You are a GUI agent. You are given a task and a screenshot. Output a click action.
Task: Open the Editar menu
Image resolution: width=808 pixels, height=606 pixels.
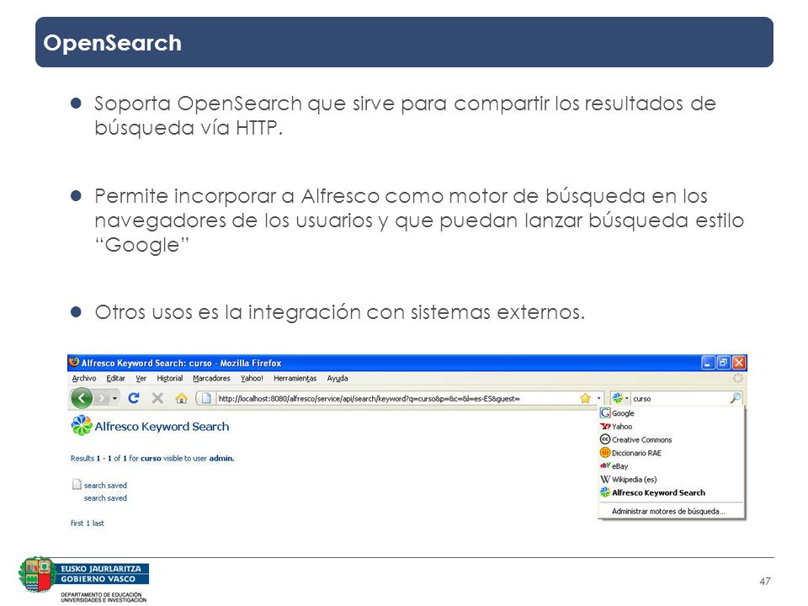click(116, 378)
